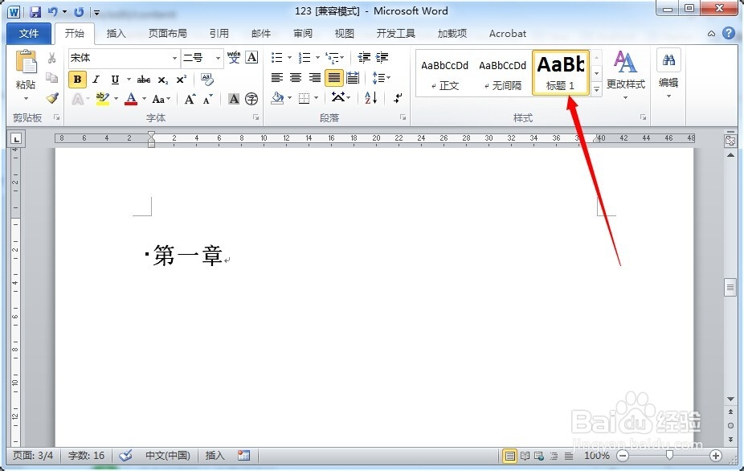Toggle Bold formatting

click(77, 80)
